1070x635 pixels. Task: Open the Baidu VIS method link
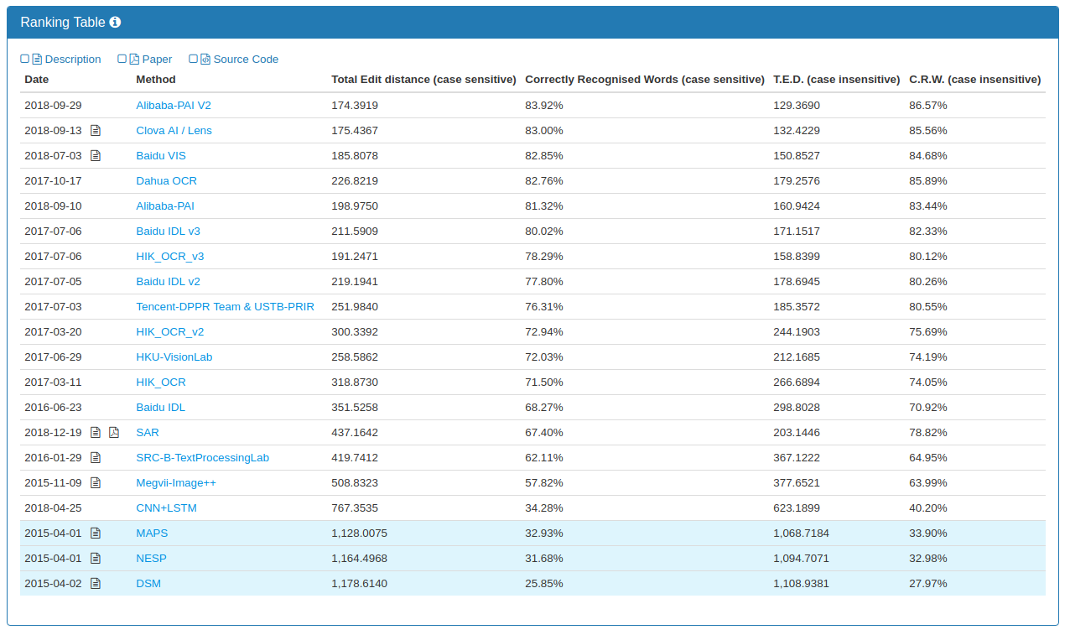(x=161, y=155)
